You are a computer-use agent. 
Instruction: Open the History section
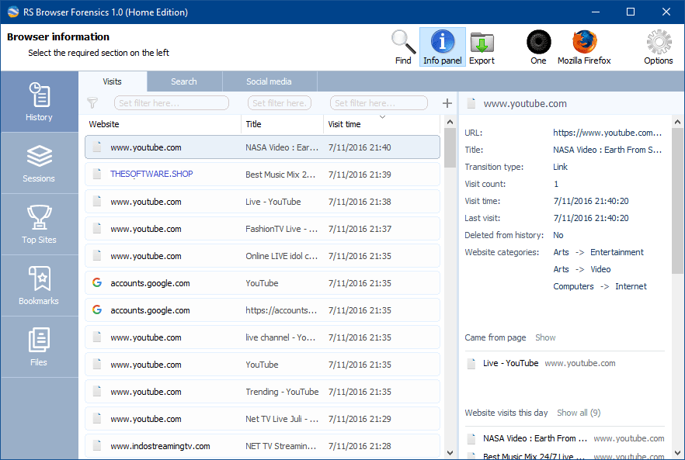pyautogui.click(x=39, y=101)
